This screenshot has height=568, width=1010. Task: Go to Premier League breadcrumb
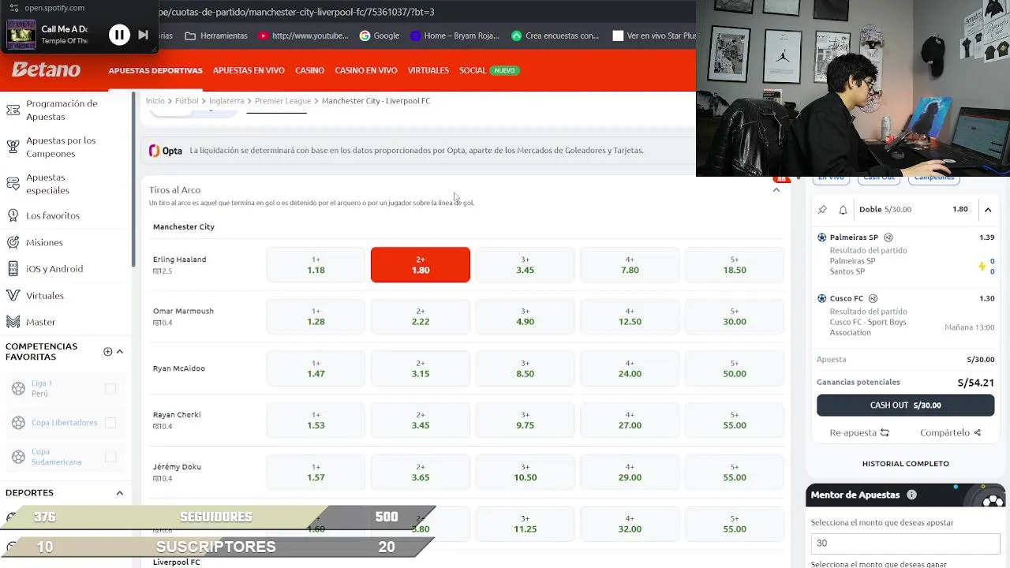point(282,101)
